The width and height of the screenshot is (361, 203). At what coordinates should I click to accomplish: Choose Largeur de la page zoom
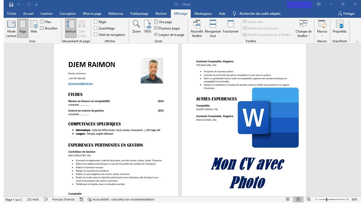169,35
